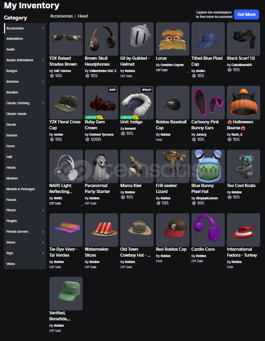The height and width of the screenshot is (341, 265).
Task: Expand the Places category arrow
Action: pos(43,210)
